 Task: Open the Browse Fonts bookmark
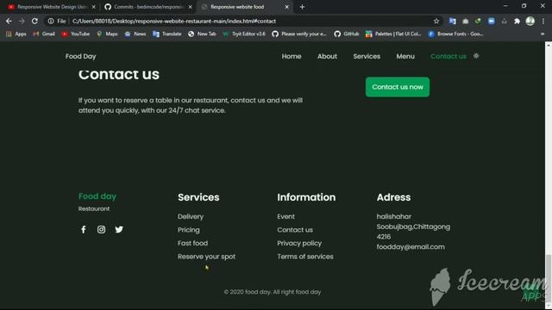click(455, 34)
